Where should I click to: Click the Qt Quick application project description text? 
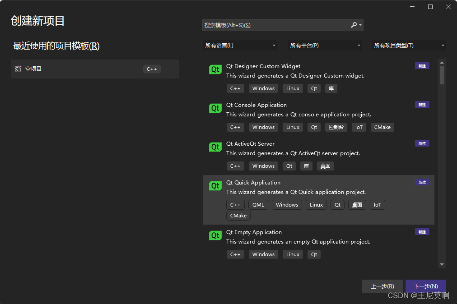(x=296, y=192)
